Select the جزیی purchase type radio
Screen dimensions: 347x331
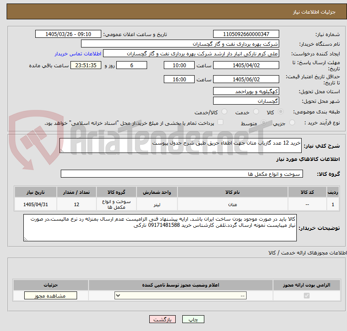coord(292,123)
